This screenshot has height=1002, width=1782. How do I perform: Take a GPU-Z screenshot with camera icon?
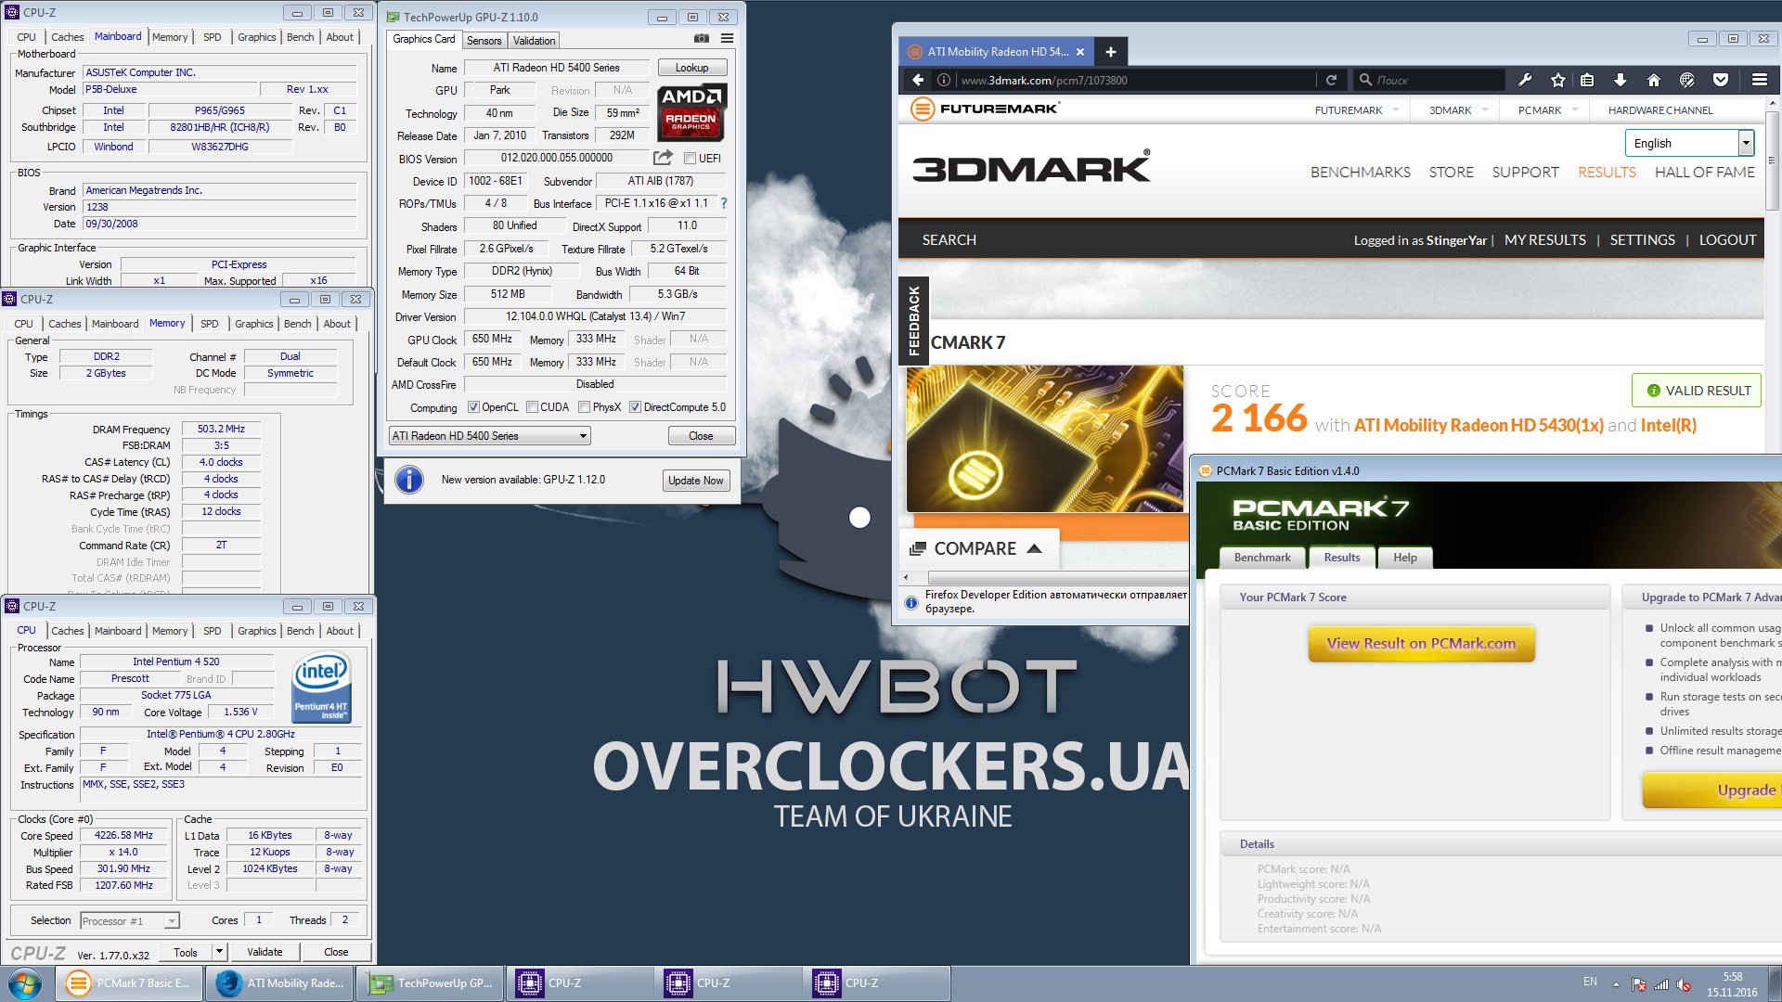coord(702,39)
